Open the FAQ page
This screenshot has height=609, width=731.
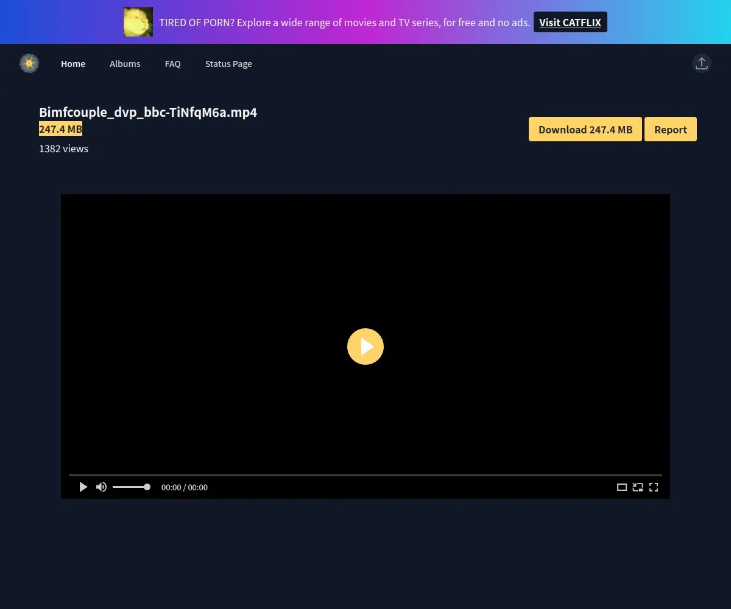tap(173, 64)
